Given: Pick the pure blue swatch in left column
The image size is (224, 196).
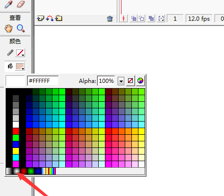Looking at the screenshot, I should (x=16, y=144).
